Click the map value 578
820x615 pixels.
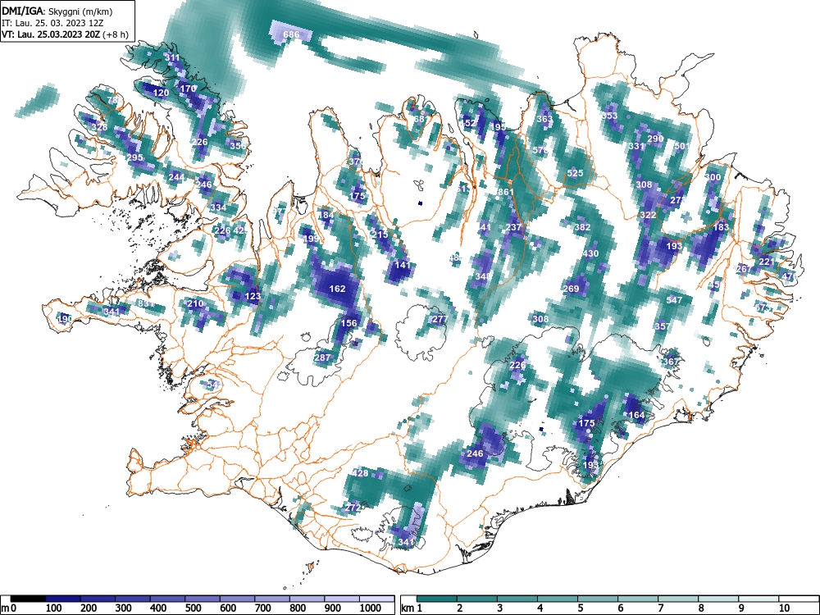540,150
